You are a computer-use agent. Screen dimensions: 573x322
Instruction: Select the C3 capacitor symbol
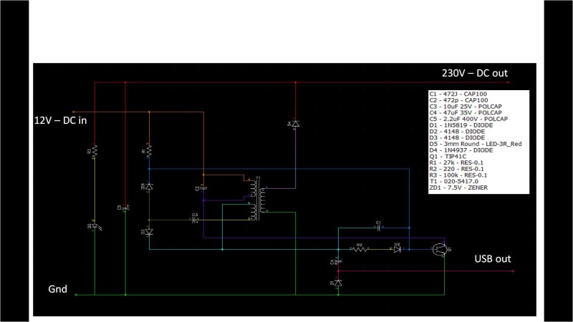tap(195, 219)
